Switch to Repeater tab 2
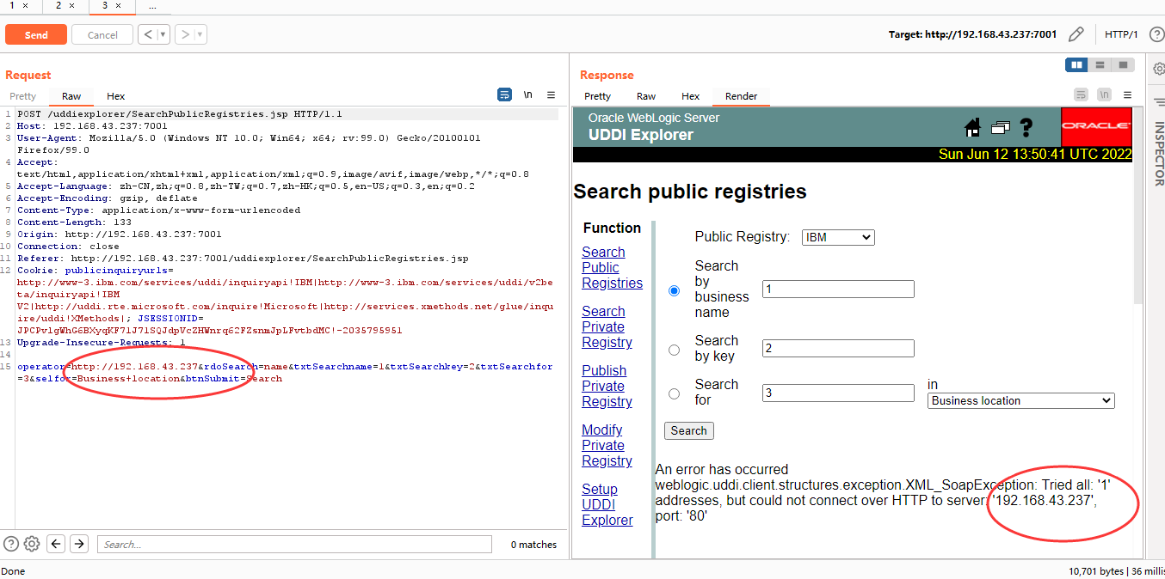Screen dimensions: 1165x579 (59, 5)
